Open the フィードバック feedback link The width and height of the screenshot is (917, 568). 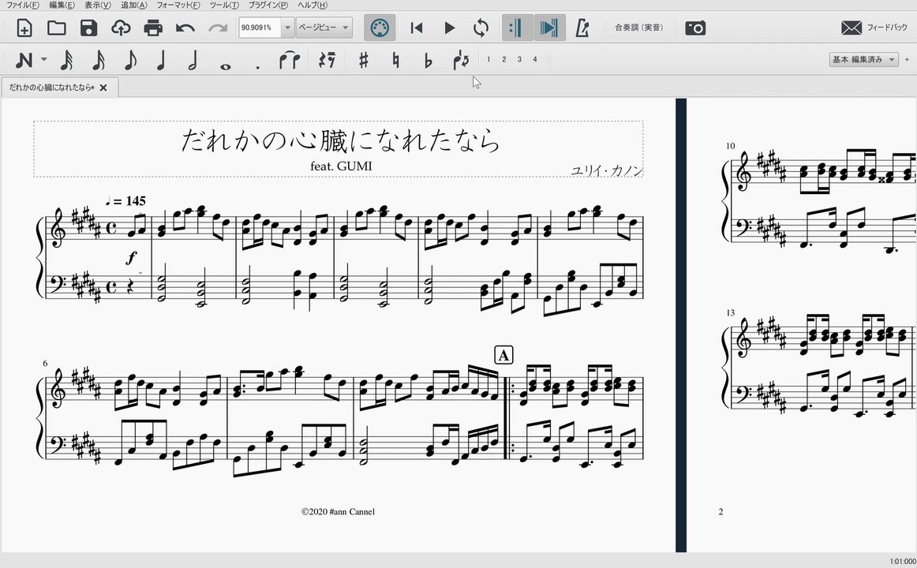click(874, 28)
